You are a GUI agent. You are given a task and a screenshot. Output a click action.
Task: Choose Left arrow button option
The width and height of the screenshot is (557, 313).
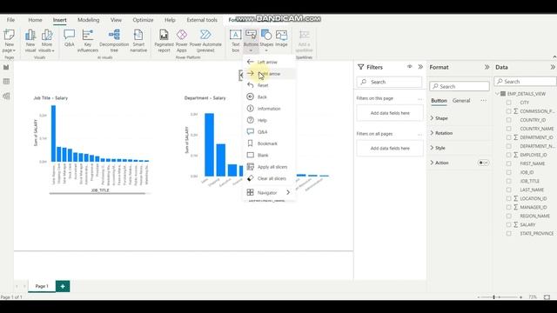tap(269, 62)
